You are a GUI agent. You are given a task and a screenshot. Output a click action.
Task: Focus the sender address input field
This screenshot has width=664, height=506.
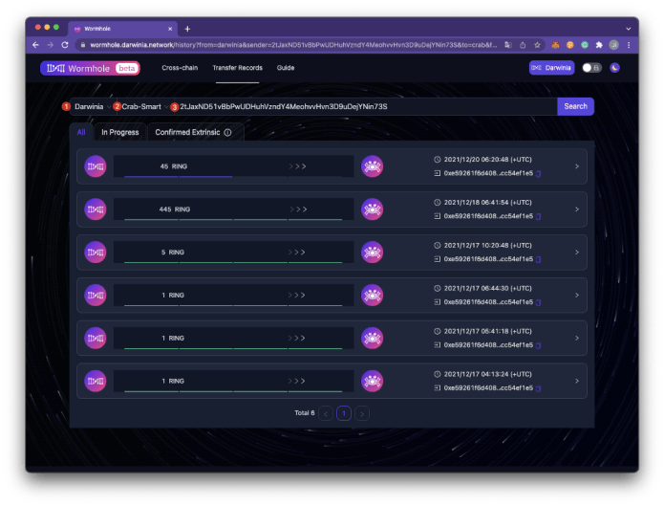point(366,106)
